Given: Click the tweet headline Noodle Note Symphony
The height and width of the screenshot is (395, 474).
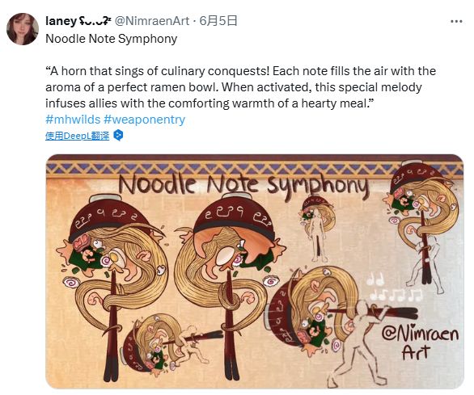Looking at the screenshot, I should click(x=112, y=39).
